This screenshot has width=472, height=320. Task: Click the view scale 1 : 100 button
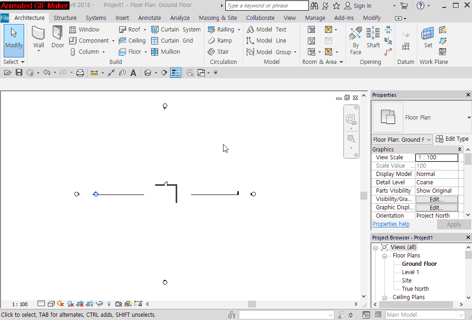20,304
